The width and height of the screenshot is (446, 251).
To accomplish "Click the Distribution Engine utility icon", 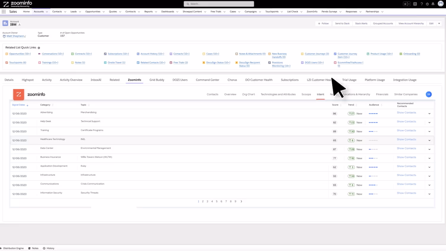I will (1, 248).
